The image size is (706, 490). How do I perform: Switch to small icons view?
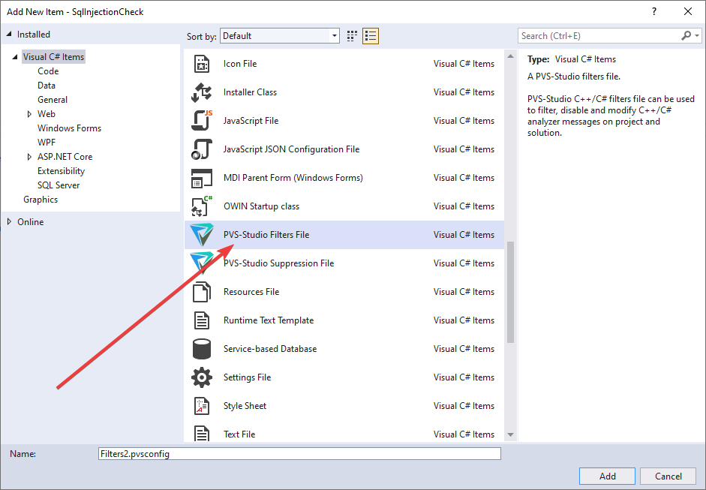pos(352,36)
